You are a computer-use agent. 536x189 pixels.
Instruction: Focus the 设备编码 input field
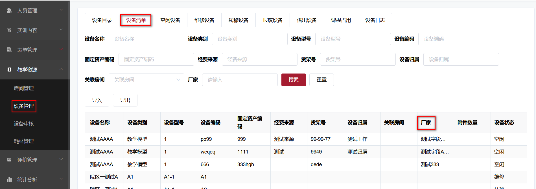(456, 39)
